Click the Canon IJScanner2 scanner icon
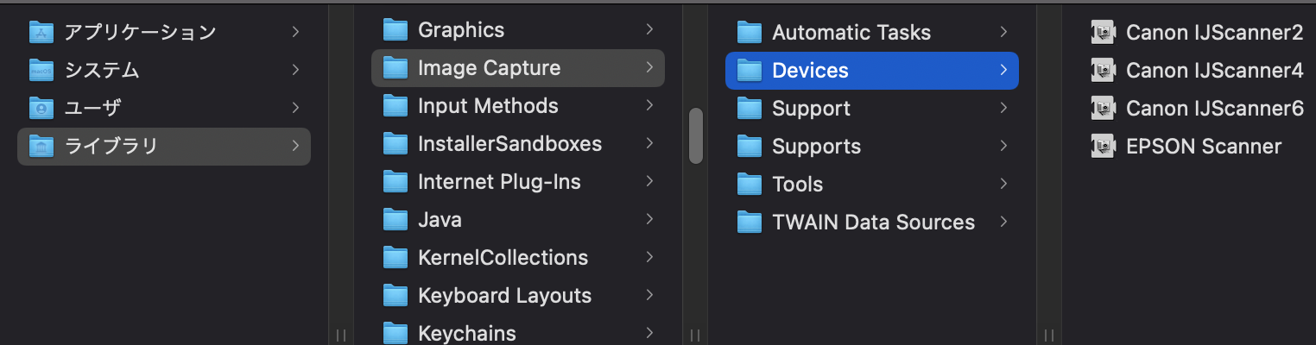1316x345 pixels. (x=1104, y=33)
